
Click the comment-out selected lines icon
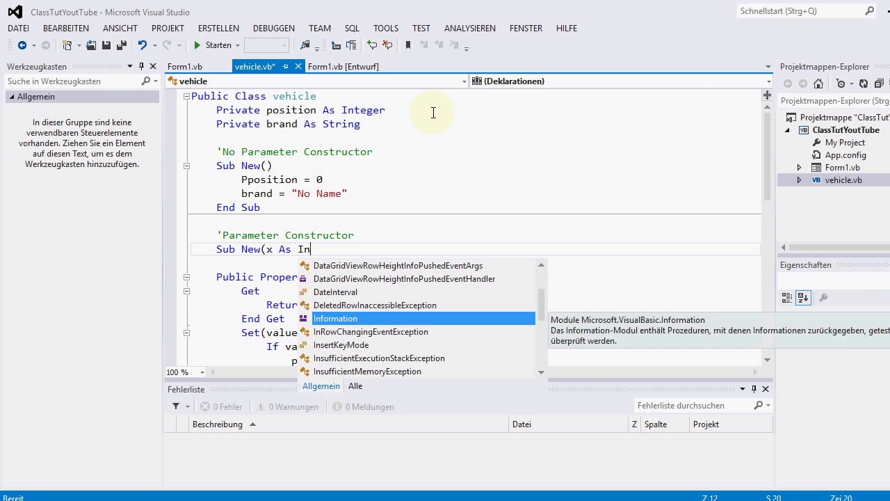coord(372,45)
